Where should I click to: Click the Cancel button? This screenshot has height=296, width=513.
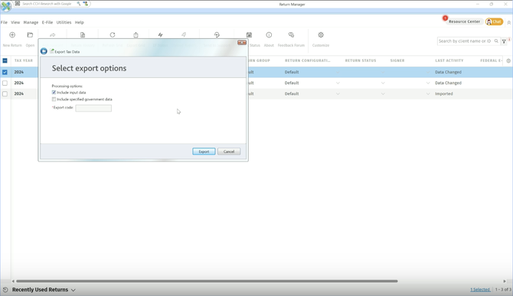229,151
